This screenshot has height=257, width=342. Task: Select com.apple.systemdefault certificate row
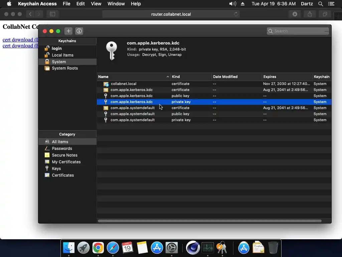pos(214,108)
